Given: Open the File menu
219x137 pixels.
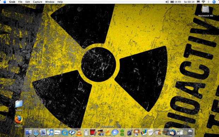Looking at the screenshot, I should 20,2.
